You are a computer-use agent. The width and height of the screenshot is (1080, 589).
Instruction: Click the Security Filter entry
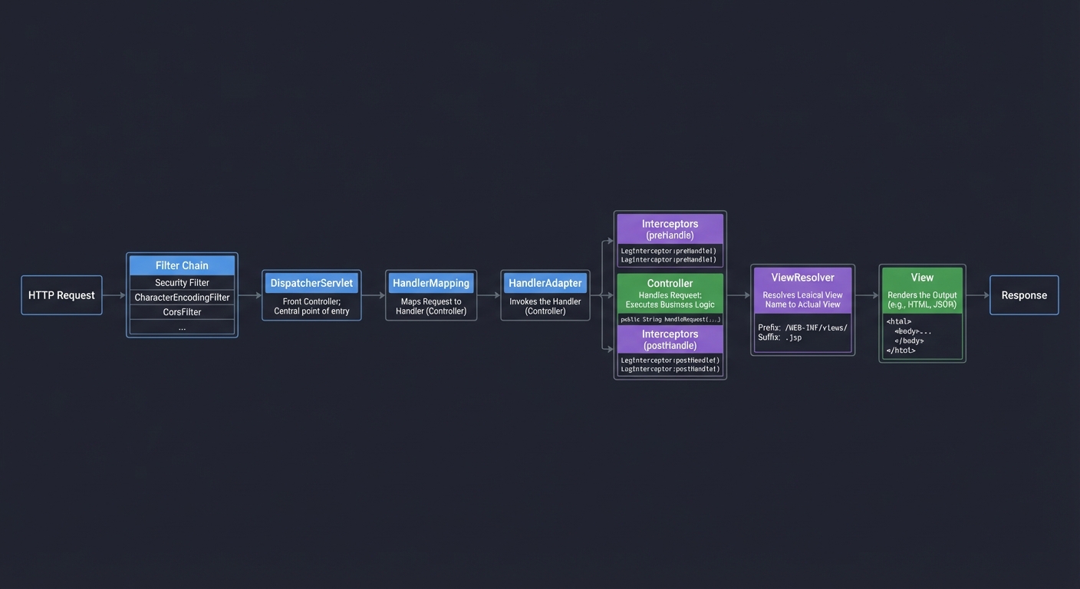coord(182,282)
